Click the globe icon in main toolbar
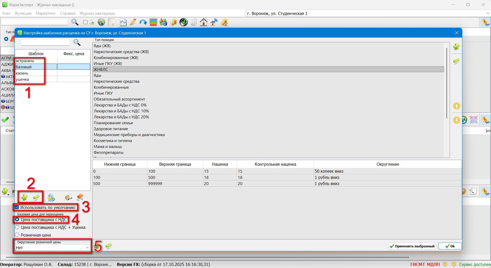Viewport: 491px width, 268px height. coord(101,22)
